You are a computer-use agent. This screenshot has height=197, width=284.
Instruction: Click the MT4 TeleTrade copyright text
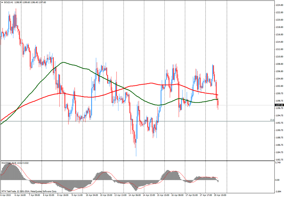point(29,191)
